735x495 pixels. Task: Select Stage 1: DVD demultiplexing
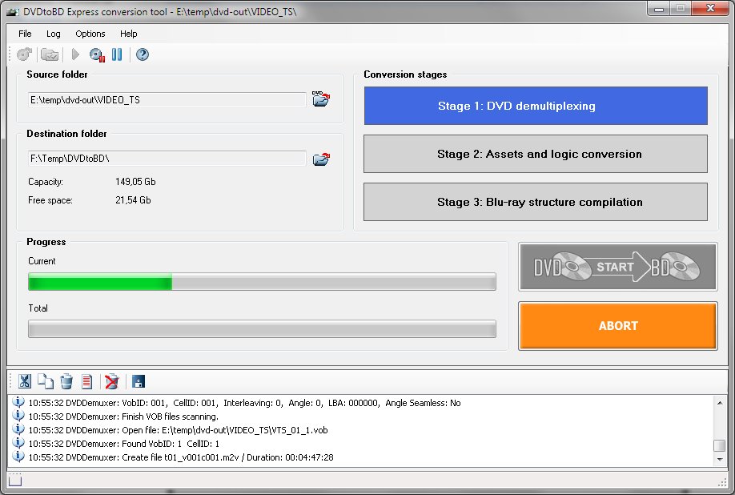[x=536, y=106]
